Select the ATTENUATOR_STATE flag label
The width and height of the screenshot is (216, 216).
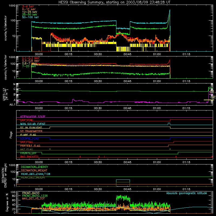33,117
